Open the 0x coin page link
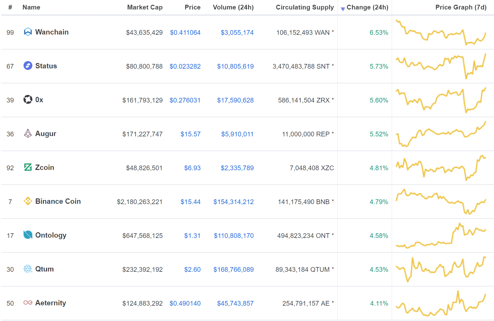This screenshot has height=321, width=494. (39, 100)
